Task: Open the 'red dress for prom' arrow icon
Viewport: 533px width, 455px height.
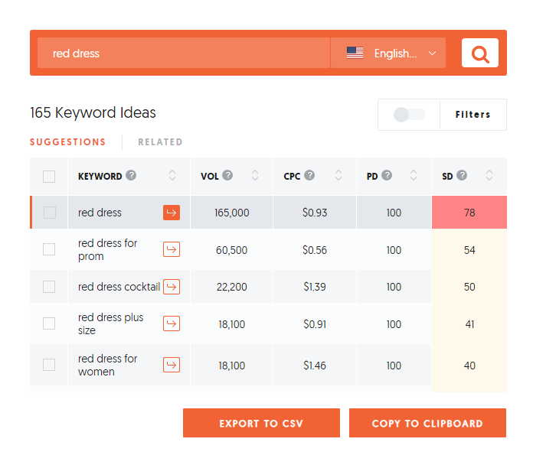Action: pos(172,249)
